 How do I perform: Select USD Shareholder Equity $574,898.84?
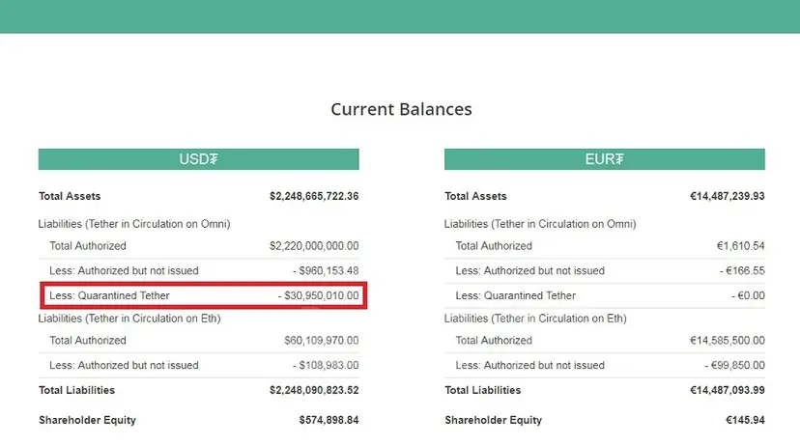point(329,421)
